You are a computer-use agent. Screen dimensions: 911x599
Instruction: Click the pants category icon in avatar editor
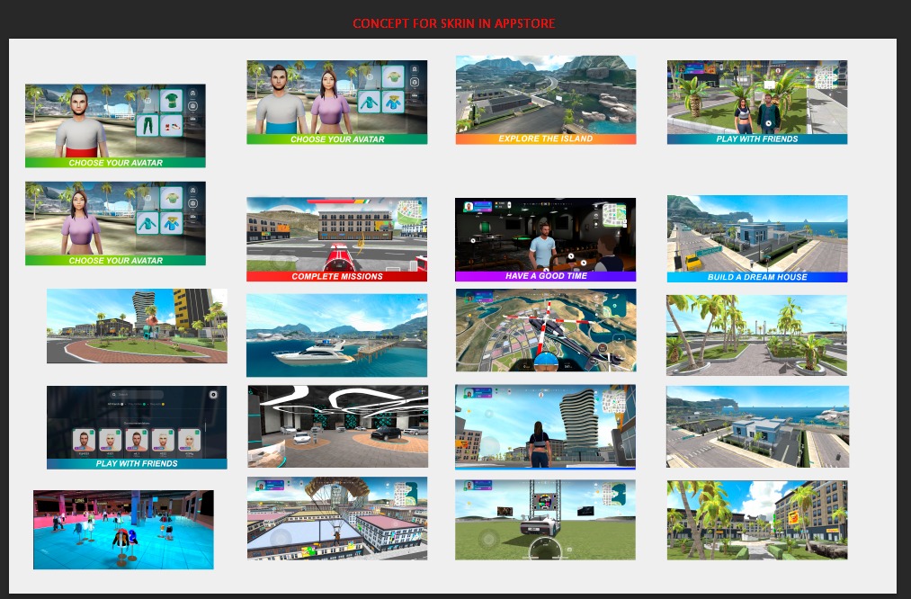pyautogui.click(x=413, y=83)
